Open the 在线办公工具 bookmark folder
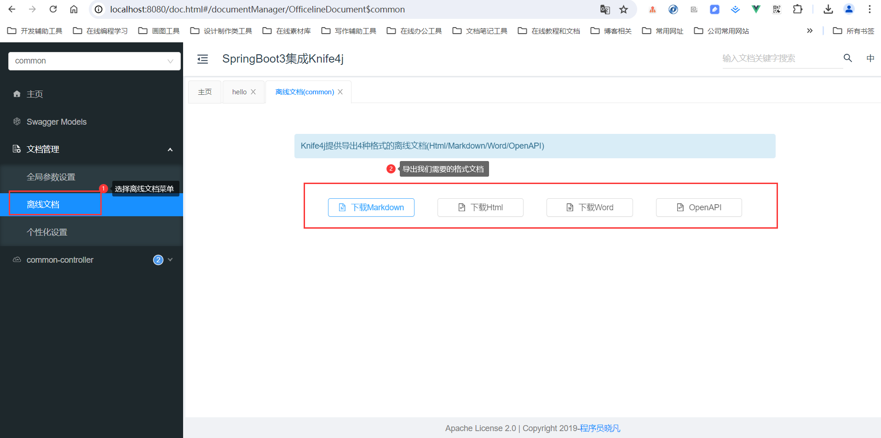 click(414, 31)
